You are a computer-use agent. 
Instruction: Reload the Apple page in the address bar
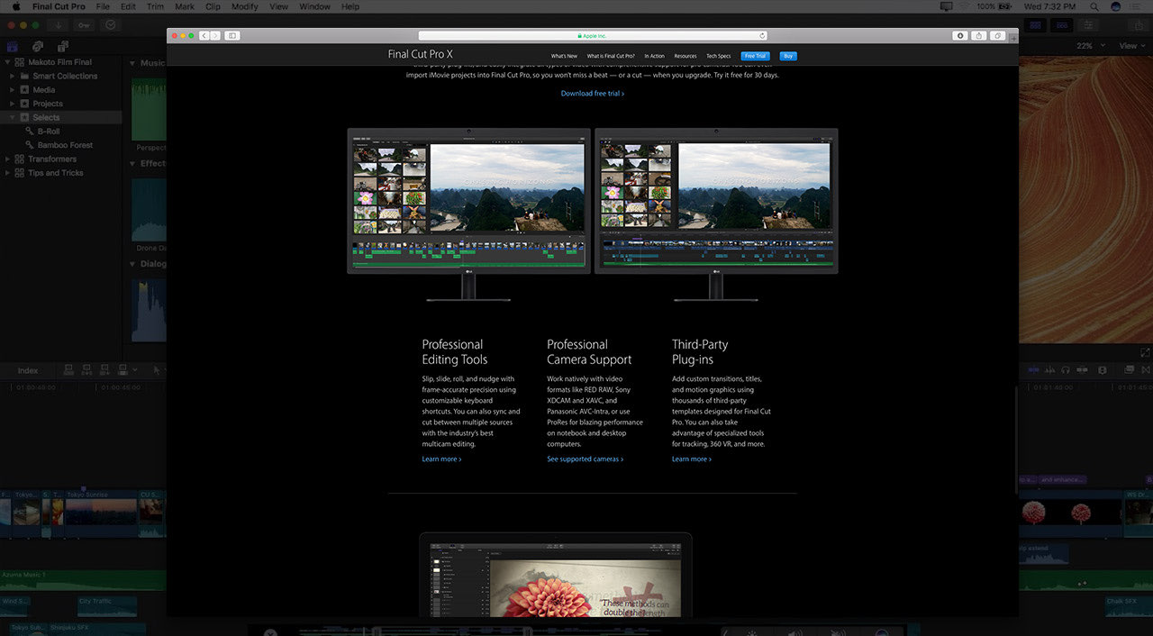click(762, 36)
